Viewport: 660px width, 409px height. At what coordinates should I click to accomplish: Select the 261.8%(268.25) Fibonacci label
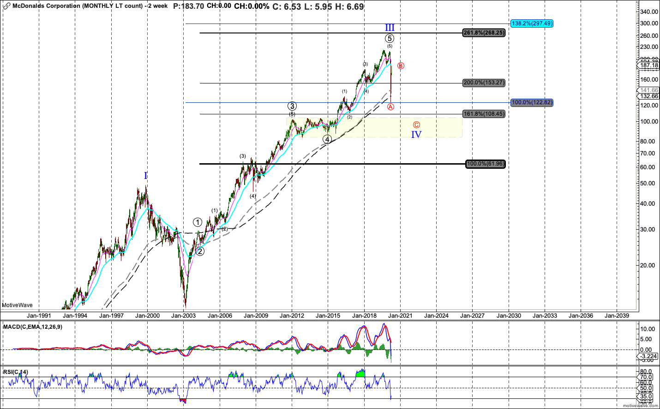click(x=484, y=33)
